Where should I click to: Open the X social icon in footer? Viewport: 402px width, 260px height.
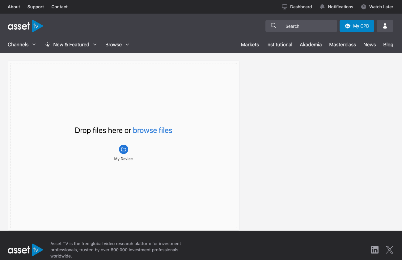click(389, 250)
